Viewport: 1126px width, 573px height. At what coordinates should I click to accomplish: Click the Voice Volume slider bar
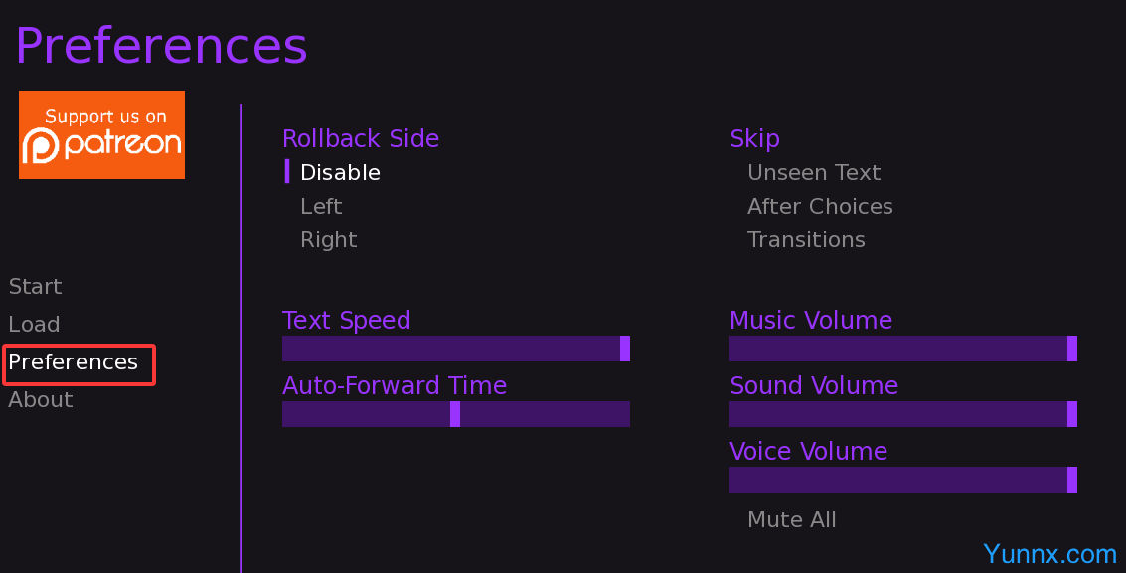point(898,480)
